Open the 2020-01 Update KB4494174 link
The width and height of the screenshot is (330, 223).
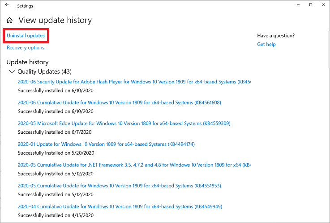point(106,144)
